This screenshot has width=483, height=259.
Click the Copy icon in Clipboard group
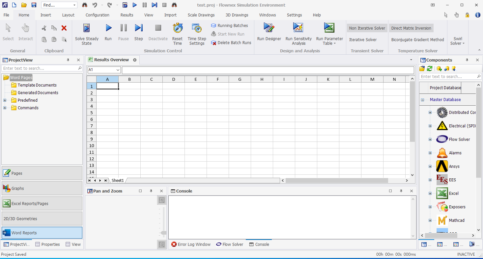pyautogui.click(x=54, y=28)
